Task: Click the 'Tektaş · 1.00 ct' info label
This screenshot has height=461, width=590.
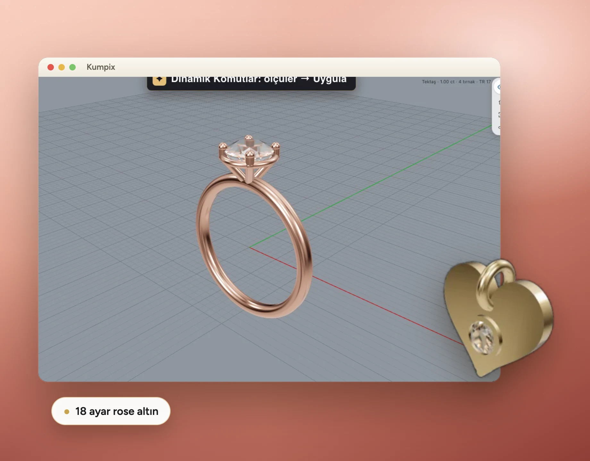Action: click(438, 82)
